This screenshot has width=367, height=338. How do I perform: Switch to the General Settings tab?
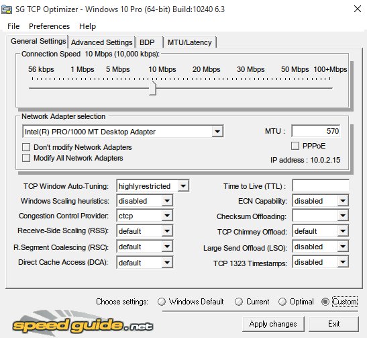click(x=38, y=41)
